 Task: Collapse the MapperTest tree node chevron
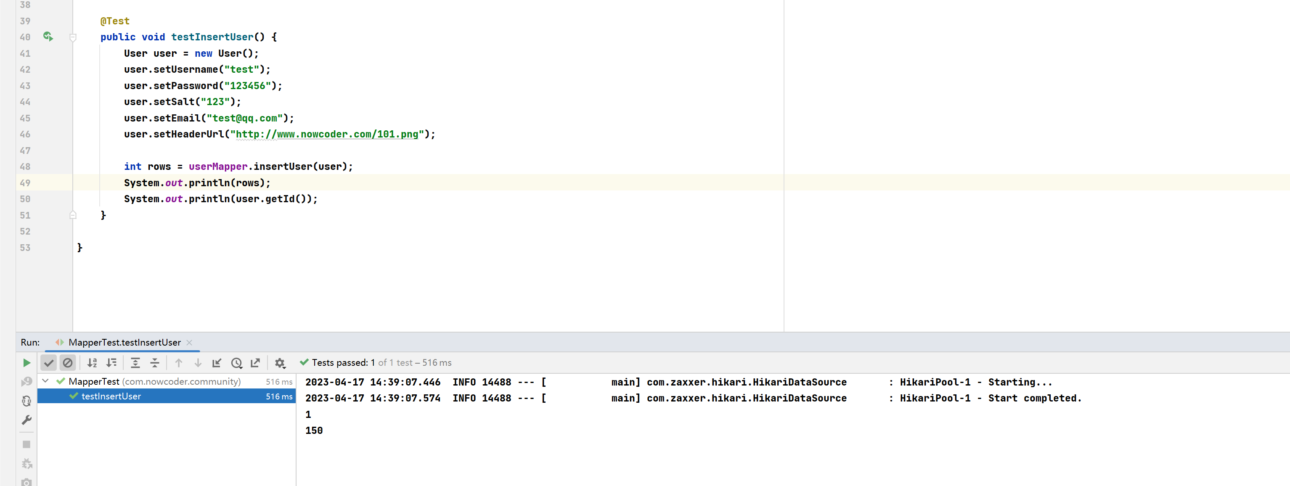click(45, 381)
